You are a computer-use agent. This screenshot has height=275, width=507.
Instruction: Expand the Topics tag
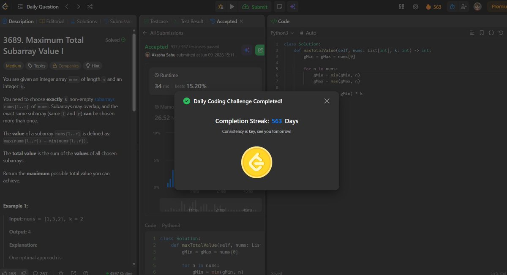37,66
